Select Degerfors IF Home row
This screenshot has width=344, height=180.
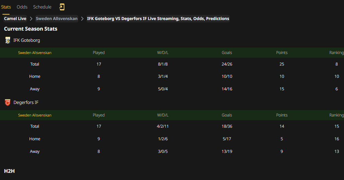[x=172, y=139]
